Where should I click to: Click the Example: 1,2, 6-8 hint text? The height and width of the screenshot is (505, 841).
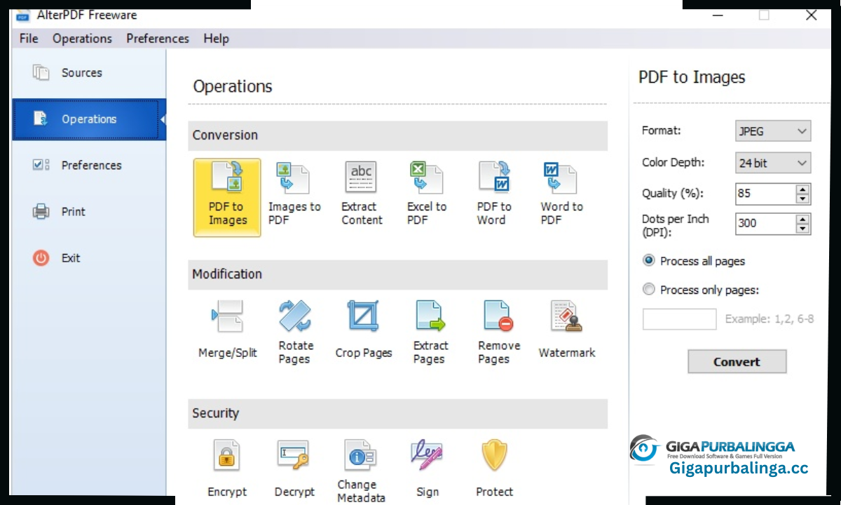(x=770, y=319)
